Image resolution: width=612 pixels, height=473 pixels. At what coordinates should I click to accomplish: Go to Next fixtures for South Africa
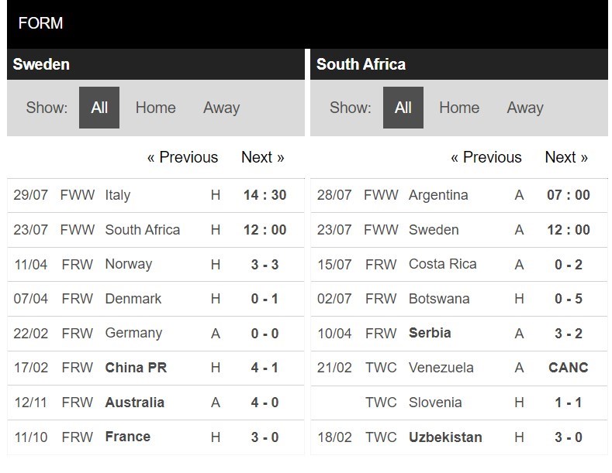click(x=566, y=157)
